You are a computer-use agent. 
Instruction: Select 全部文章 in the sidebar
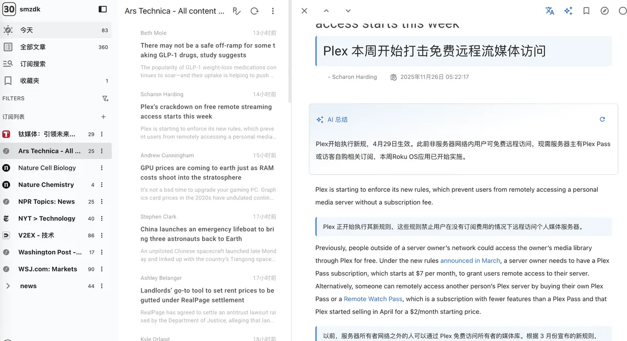(x=33, y=47)
